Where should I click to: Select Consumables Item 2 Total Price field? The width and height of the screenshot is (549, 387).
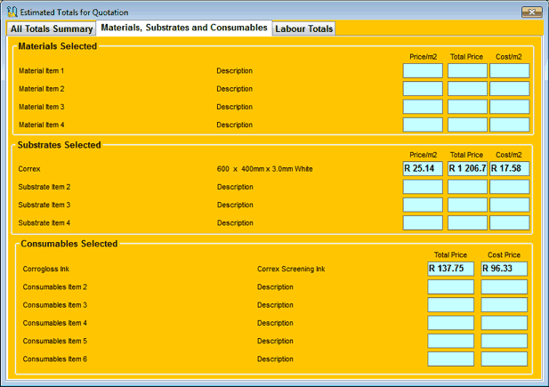[x=450, y=286]
